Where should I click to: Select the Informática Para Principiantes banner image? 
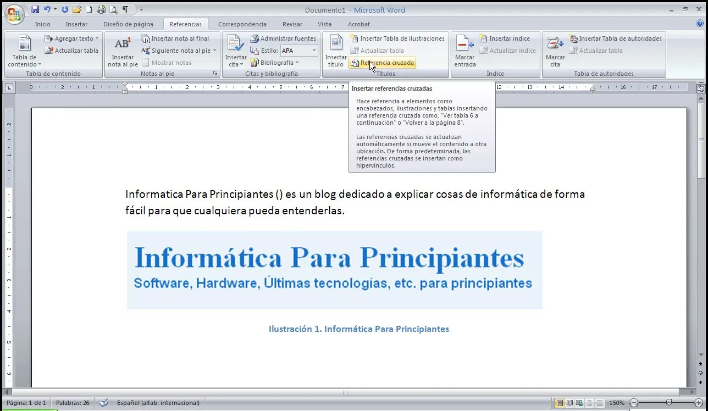[x=335, y=270]
